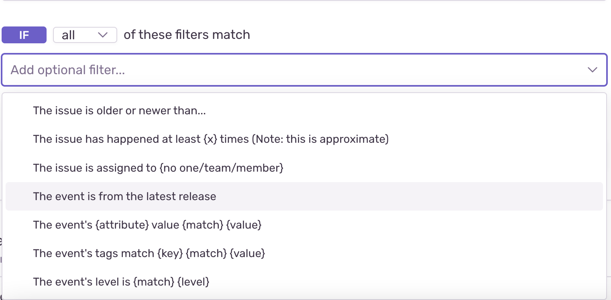Image resolution: width=611 pixels, height=300 pixels.
Task: Click the chevron icon in the "all" selector
Action: click(x=103, y=35)
